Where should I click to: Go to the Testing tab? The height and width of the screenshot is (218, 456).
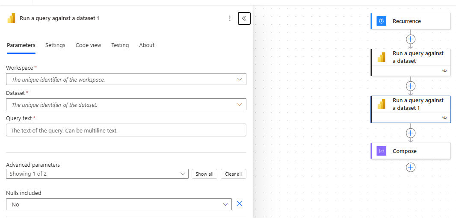pyautogui.click(x=120, y=45)
